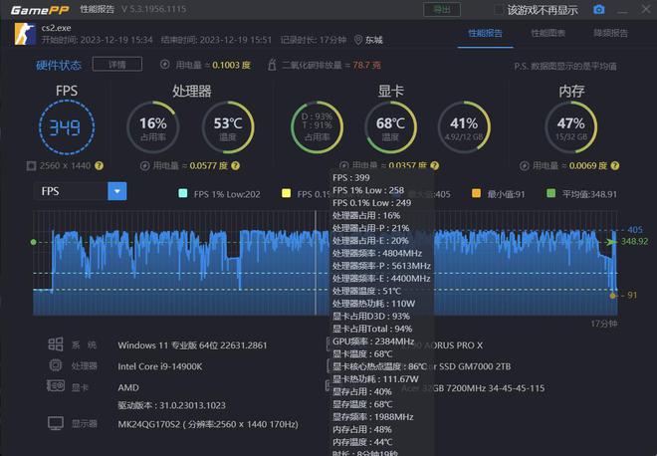
Task: Click the FPS 1% Low:202 legend label
Action: tap(227, 194)
